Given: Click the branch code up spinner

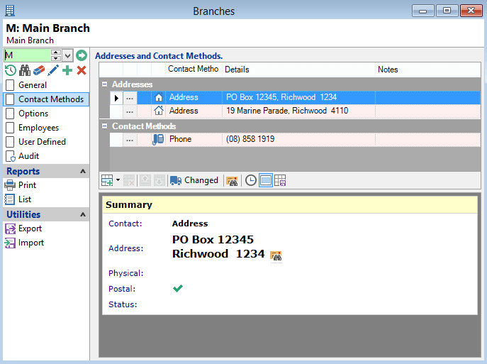Looking at the screenshot, I should point(56,53).
